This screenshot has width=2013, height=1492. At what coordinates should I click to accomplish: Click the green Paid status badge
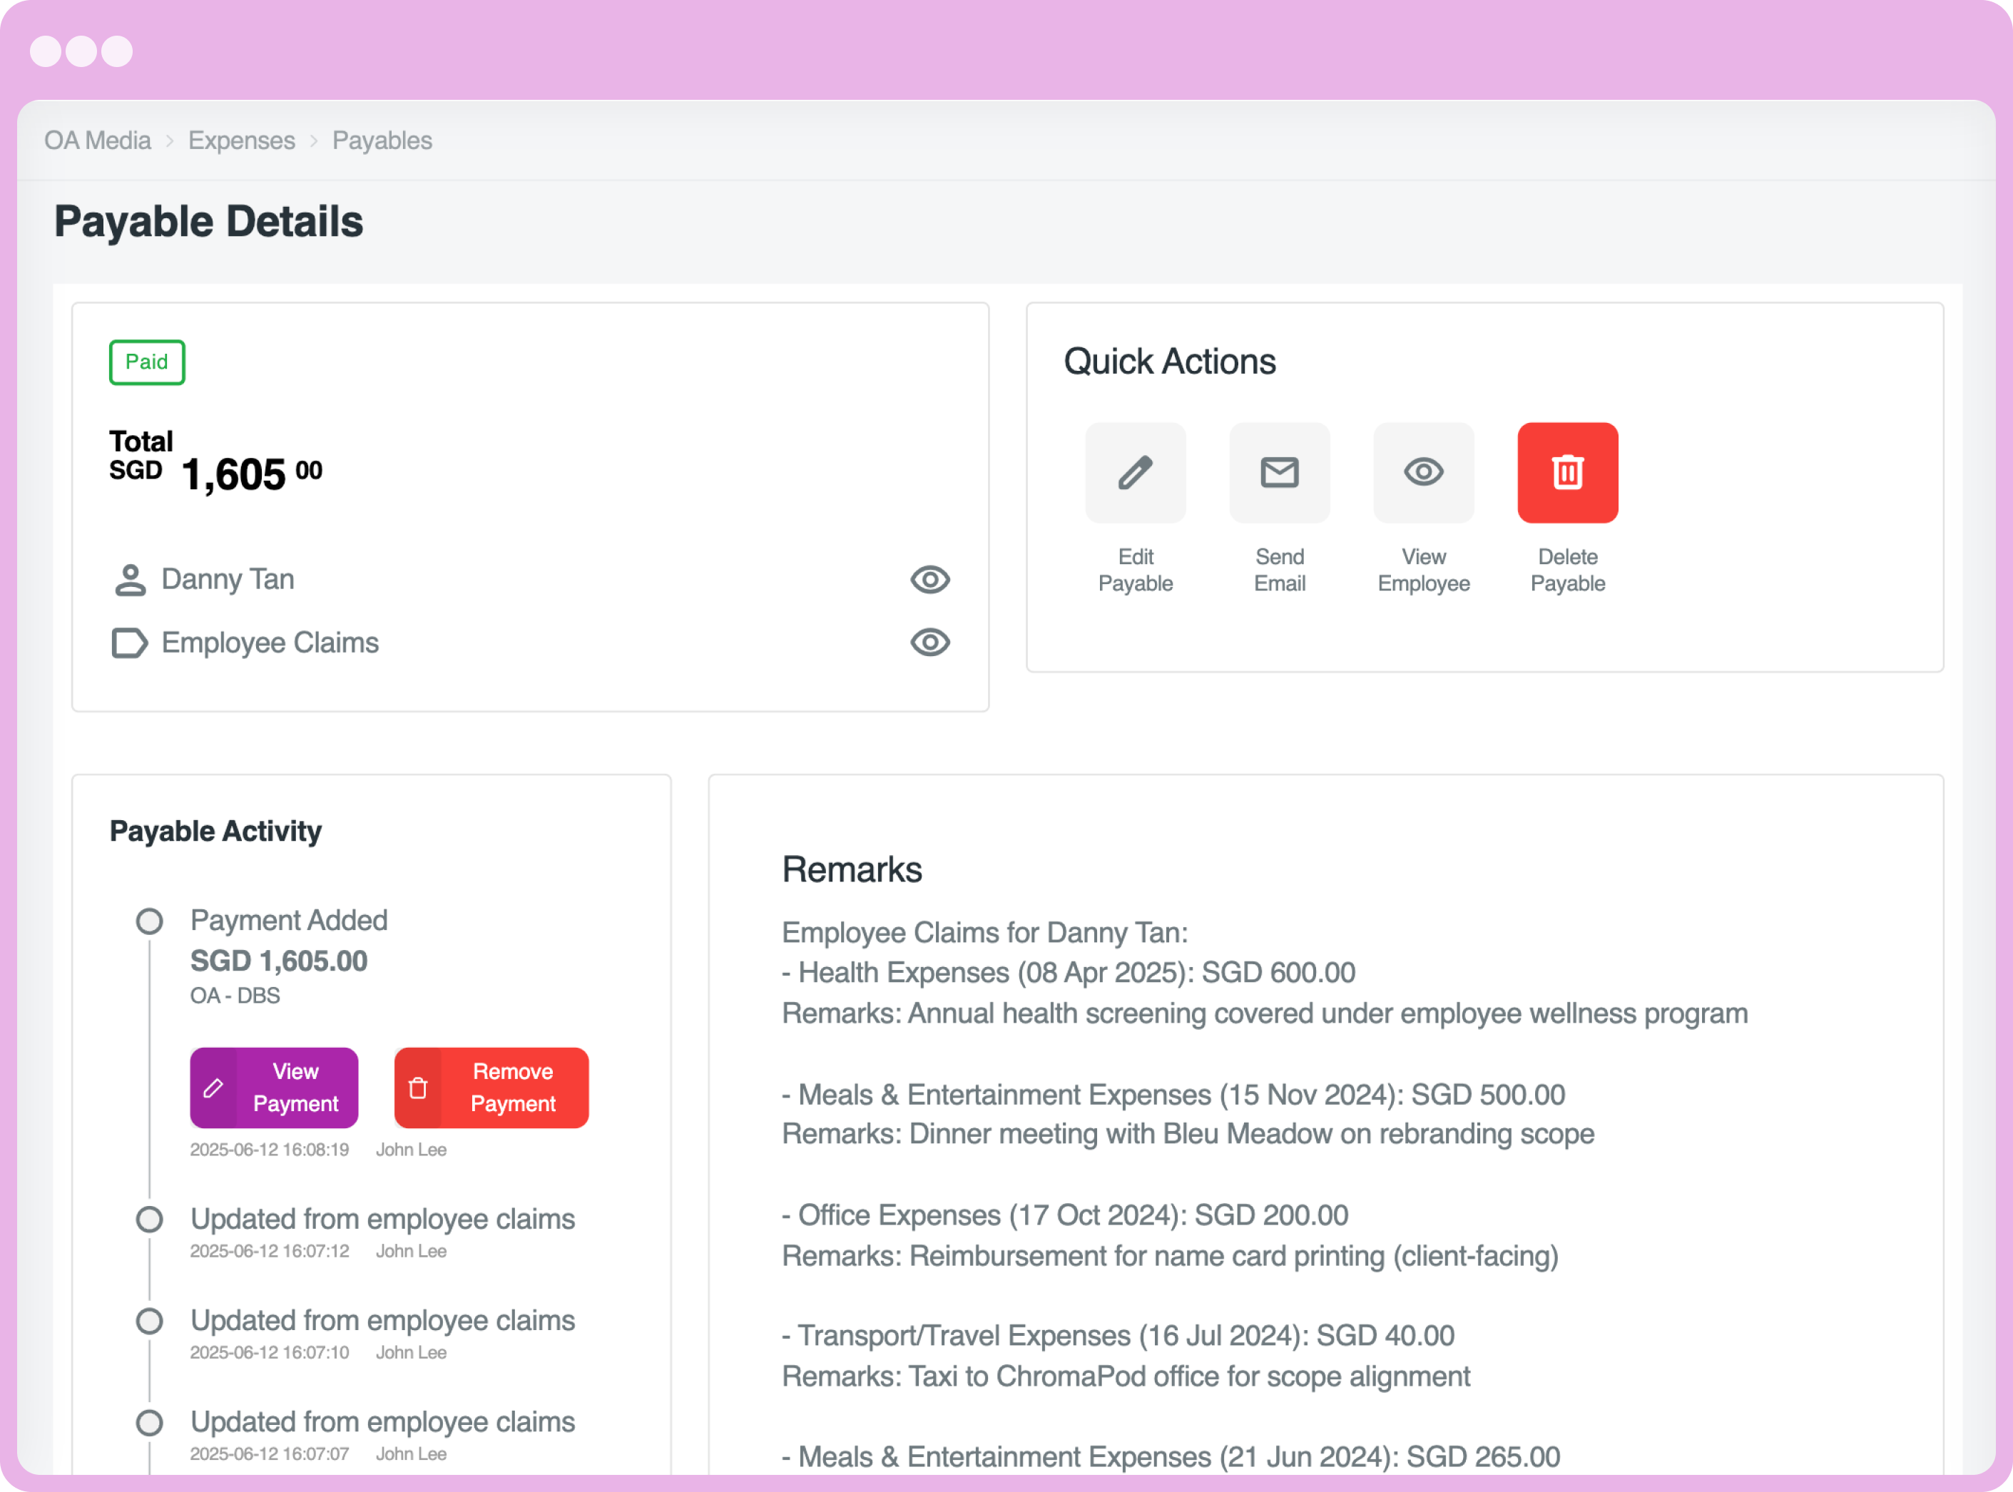click(147, 362)
